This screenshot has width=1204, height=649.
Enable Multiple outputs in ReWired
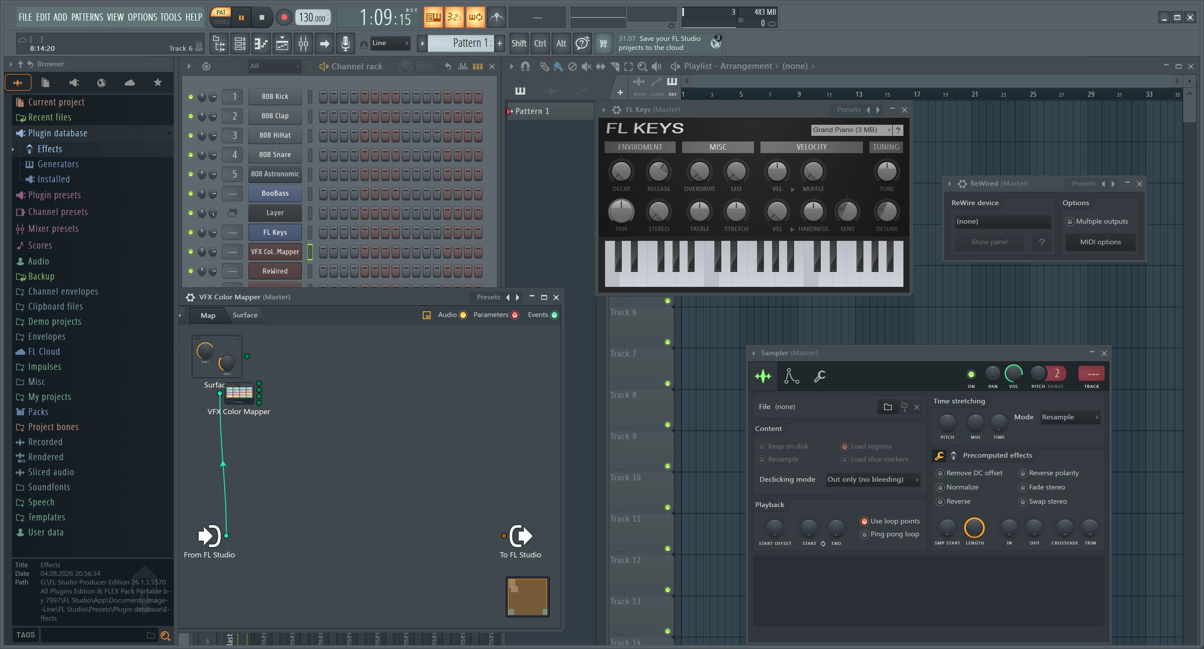point(1069,221)
